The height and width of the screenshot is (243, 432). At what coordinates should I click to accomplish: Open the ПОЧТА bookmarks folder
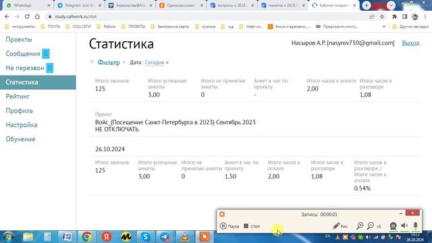pos(51,27)
